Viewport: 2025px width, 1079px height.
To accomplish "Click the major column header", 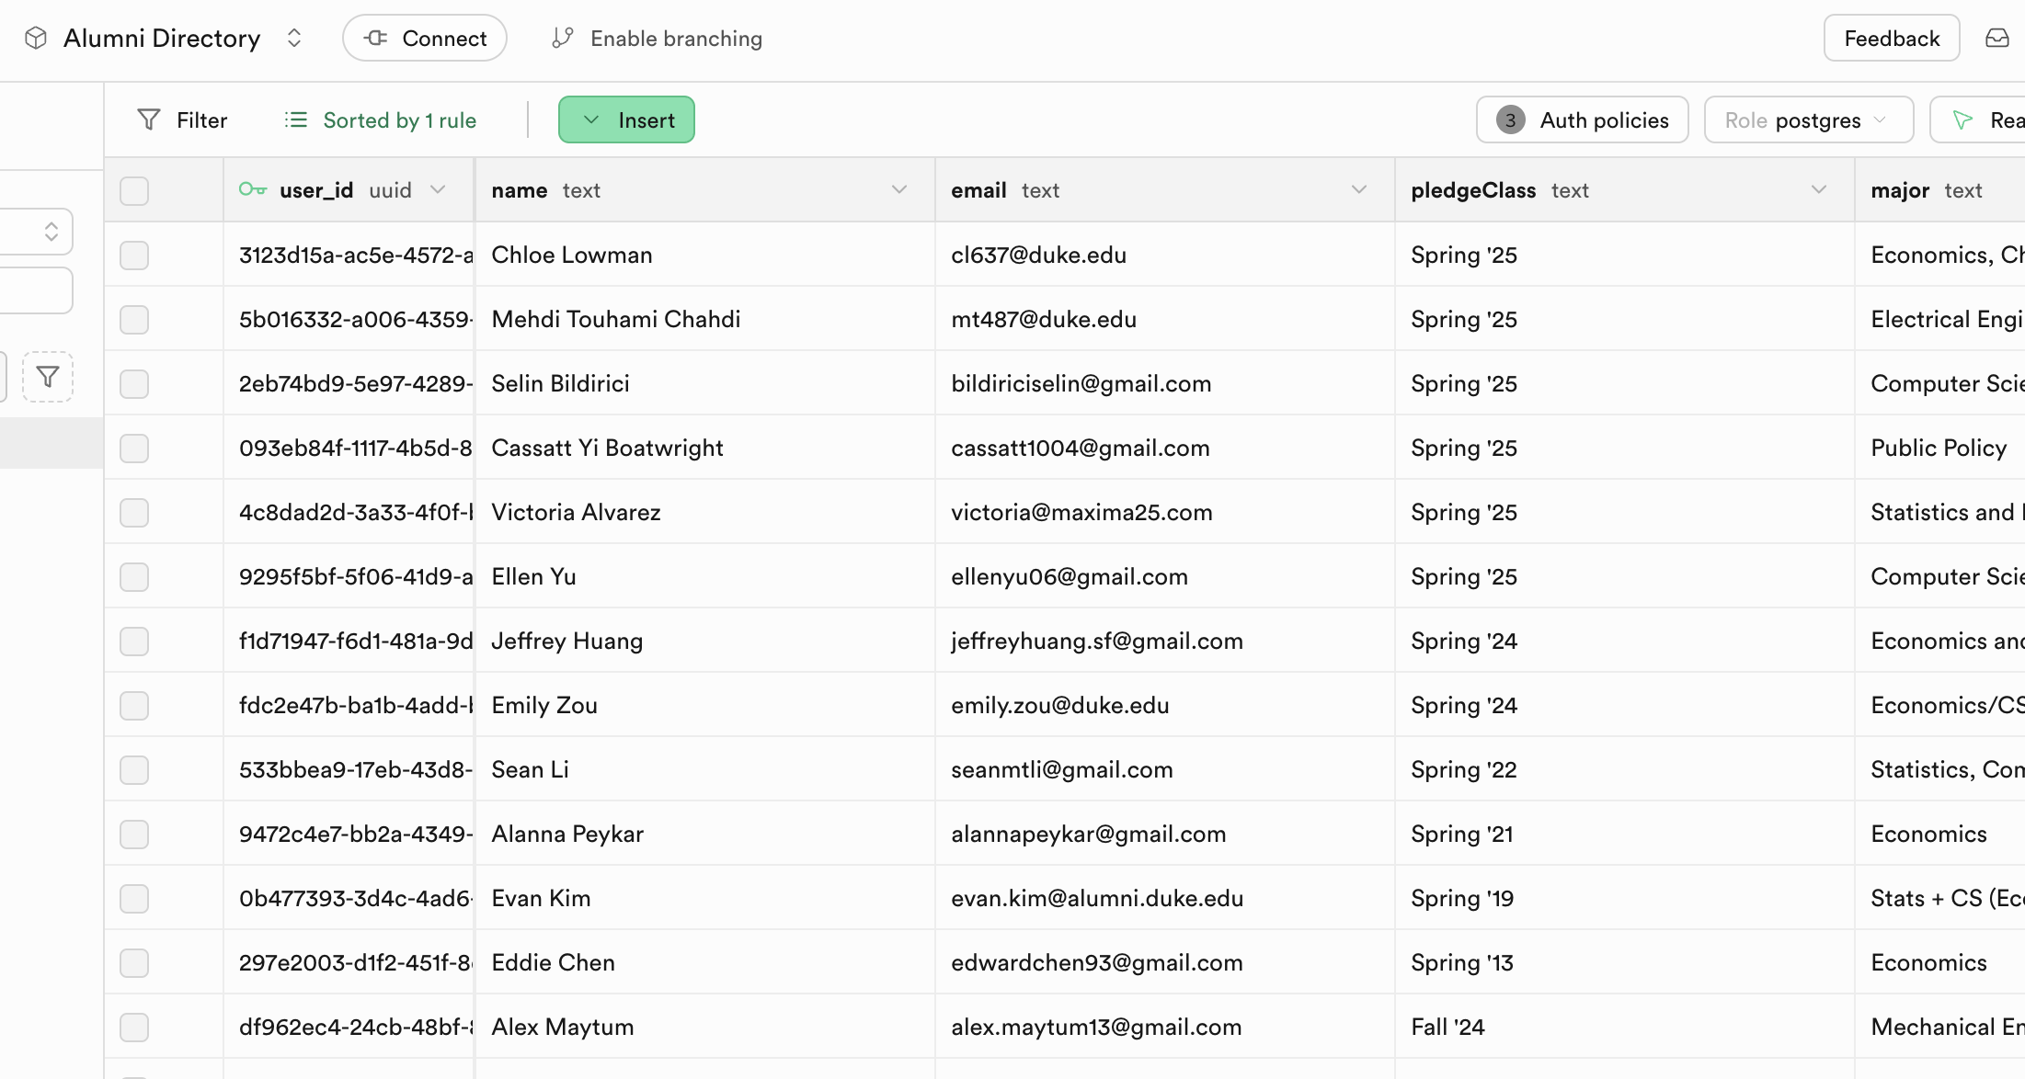I will click(1939, 189).
